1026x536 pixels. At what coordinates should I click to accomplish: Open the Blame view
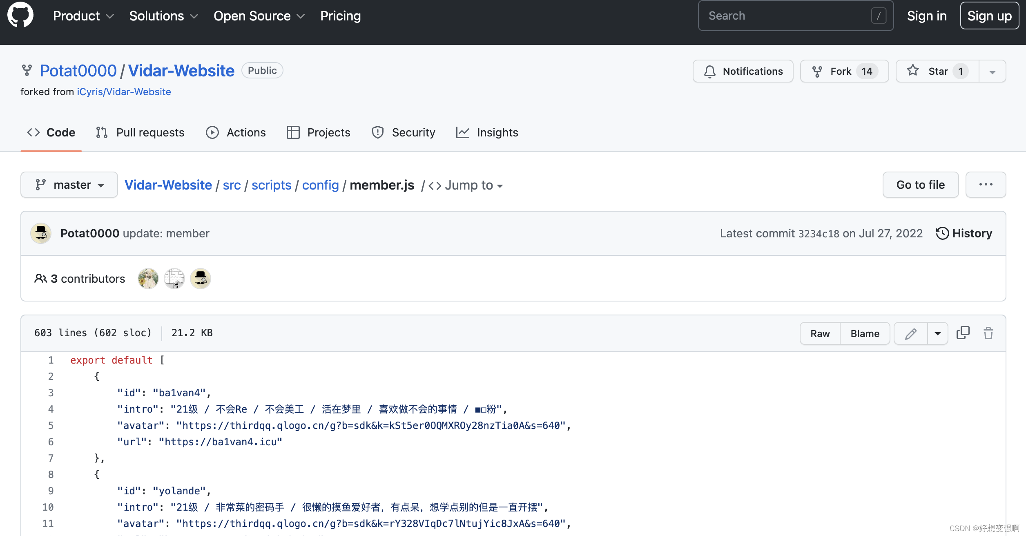(x=865, y=333)
